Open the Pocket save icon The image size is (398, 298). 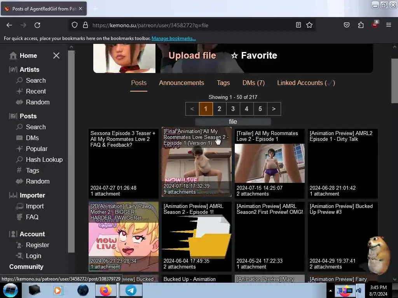click(x=347, y=25)
